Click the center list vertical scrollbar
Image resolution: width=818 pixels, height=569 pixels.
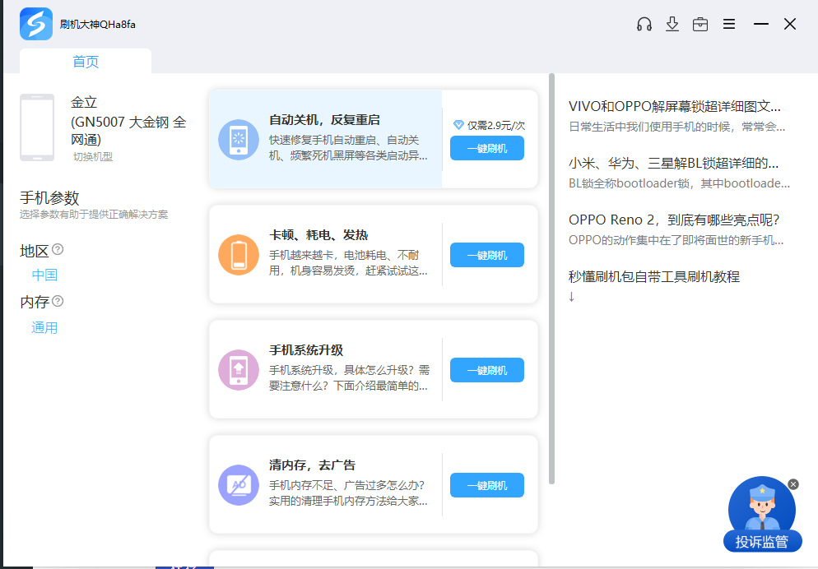tap(551, 279)
